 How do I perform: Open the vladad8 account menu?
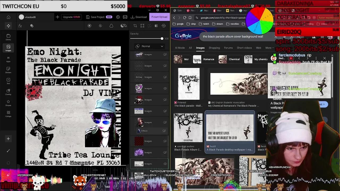pyautogui.click(x=27, y=17)
